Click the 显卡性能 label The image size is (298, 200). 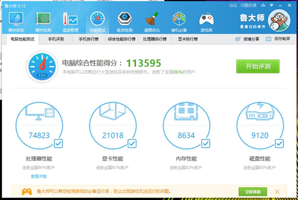tap(113, 159)
